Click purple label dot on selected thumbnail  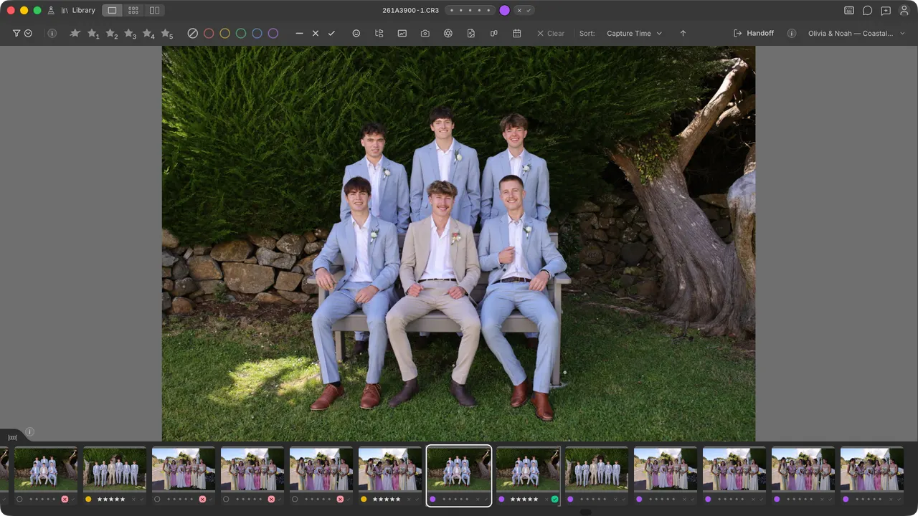click(432, 500)
